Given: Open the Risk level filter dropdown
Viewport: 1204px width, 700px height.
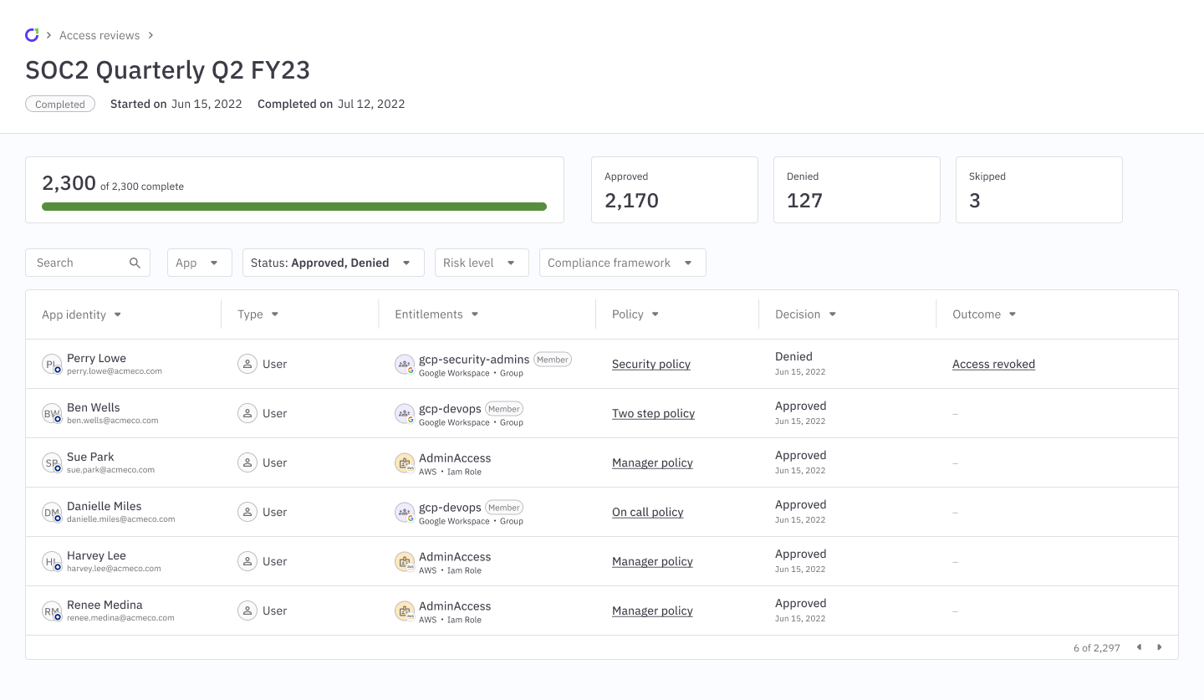Looking at the screenshot, I should pyautogui.click(x=482, y=262).
